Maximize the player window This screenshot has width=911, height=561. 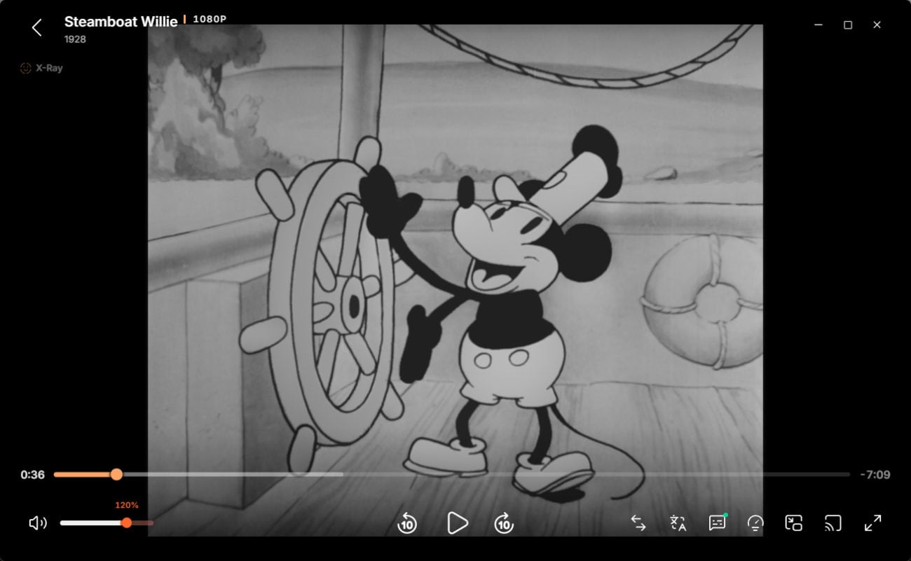[x=848, y=25]
